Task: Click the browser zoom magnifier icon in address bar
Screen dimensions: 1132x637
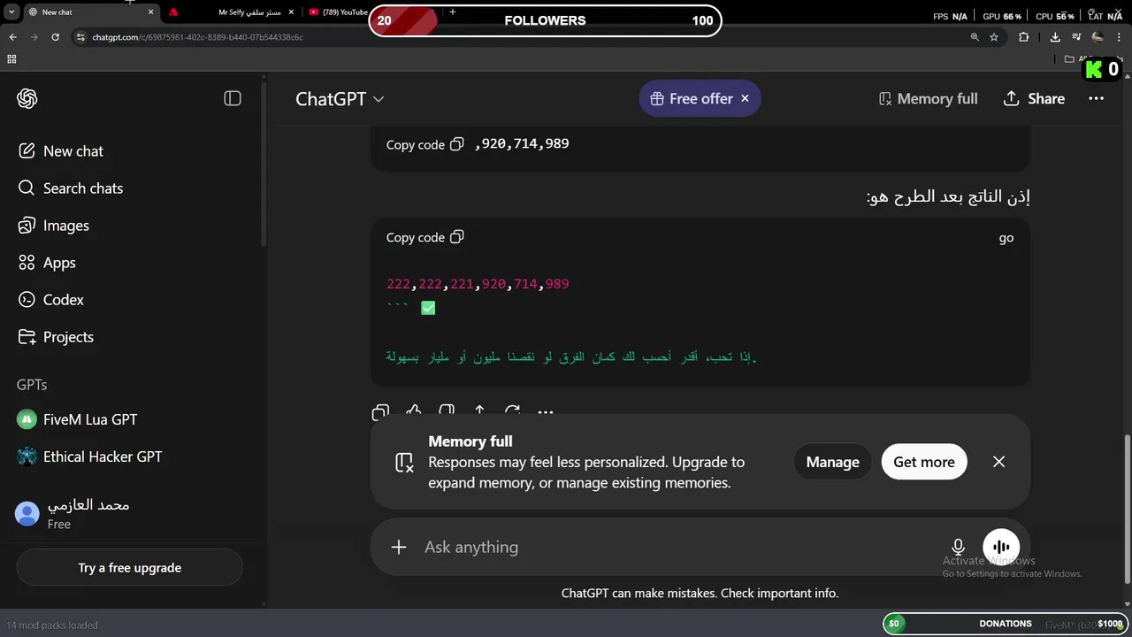Action: click(975, 37)
